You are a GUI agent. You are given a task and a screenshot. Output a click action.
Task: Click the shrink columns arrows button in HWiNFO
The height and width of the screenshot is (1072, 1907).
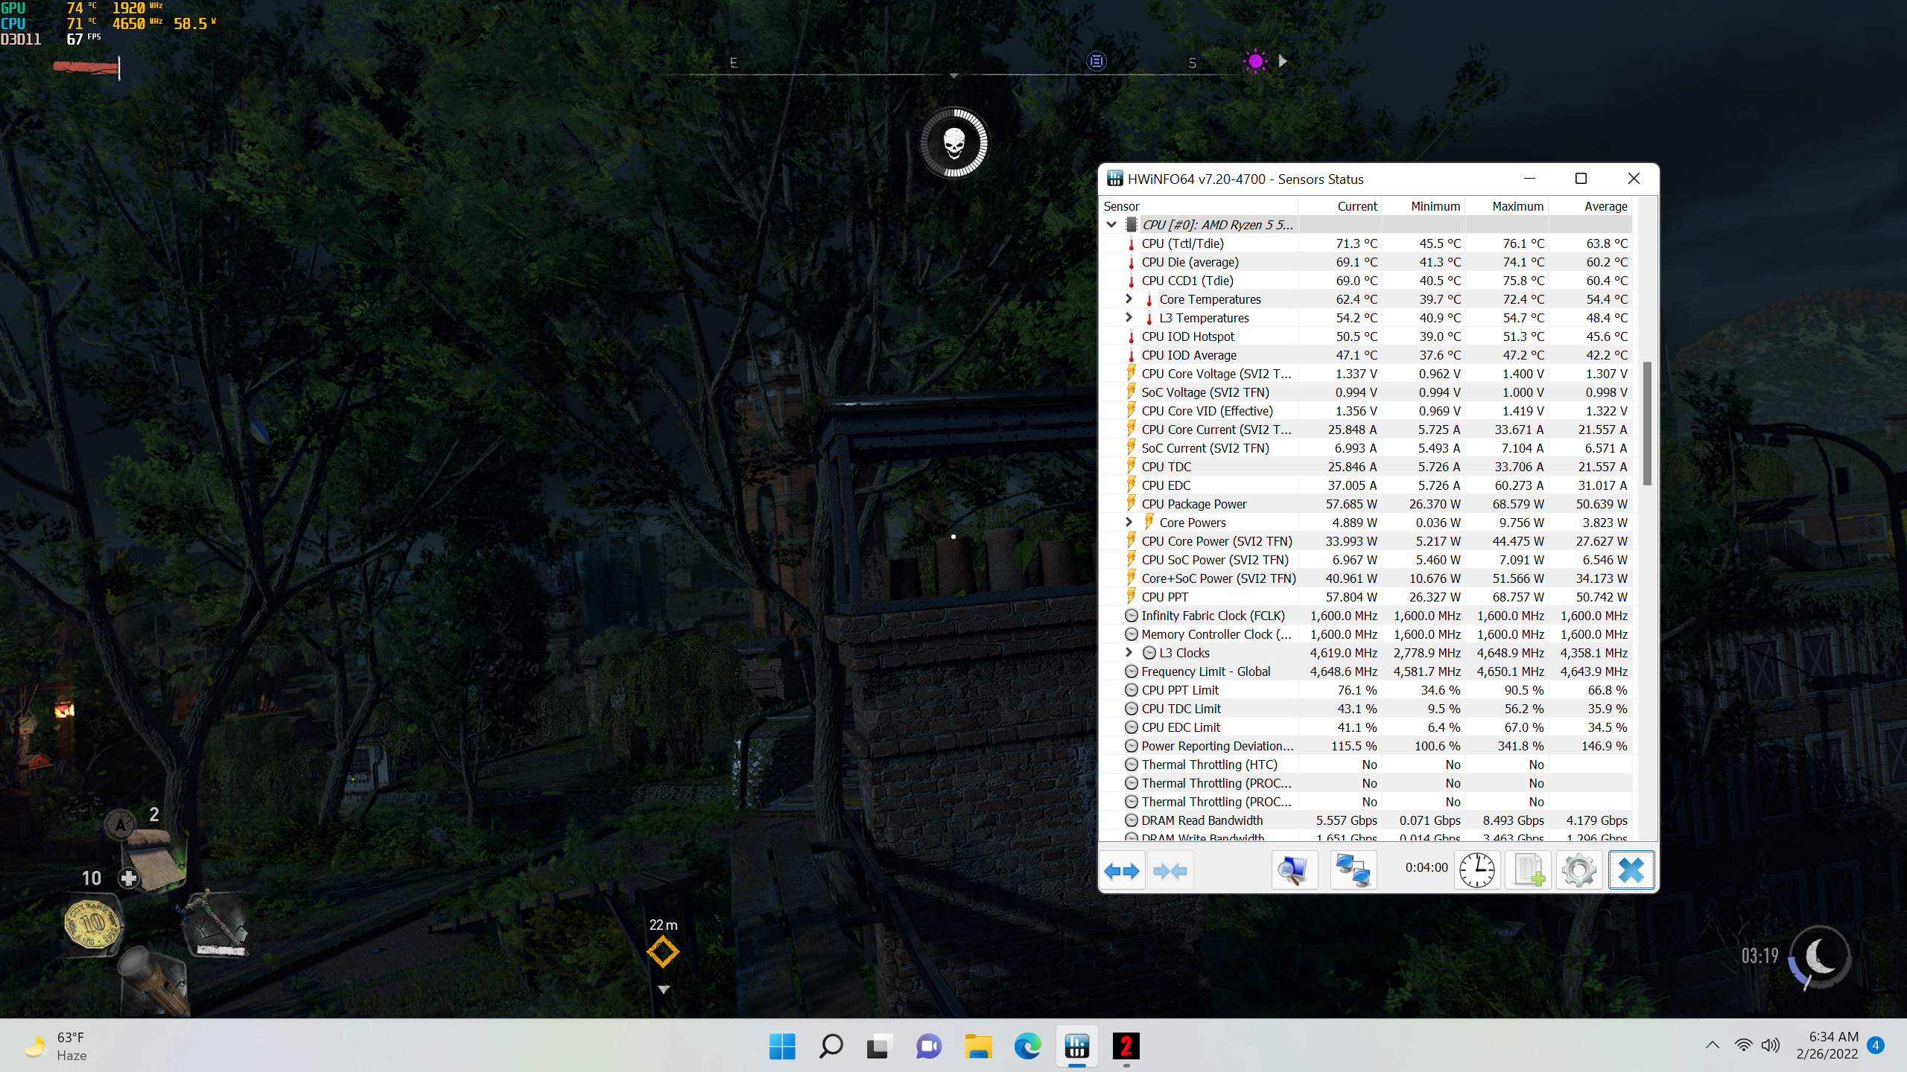[1170, 870]
